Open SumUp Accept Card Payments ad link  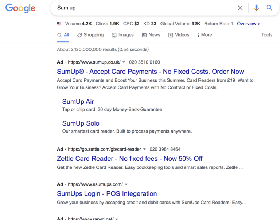150,72
